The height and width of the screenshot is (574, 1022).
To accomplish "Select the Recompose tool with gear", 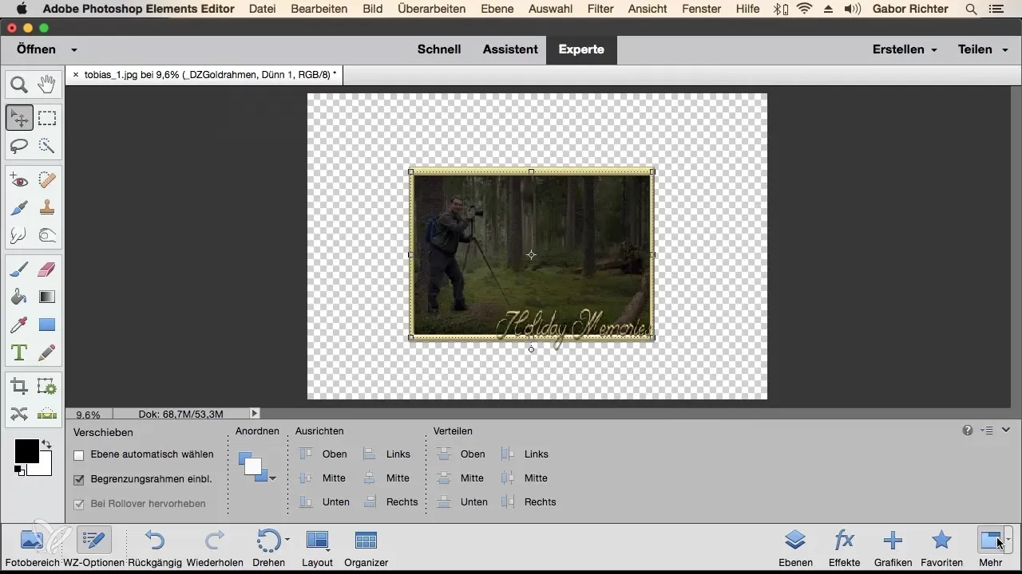I will pos(47,387).
